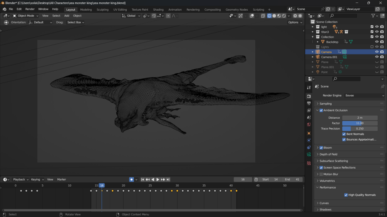Disable the Bent Normals checkbox
The image size is (387, 217).
(x=344, y=134)
